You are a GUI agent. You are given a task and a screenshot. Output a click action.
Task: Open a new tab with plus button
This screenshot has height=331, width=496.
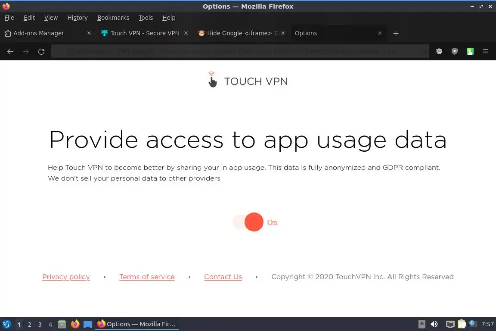click(396, 34)
